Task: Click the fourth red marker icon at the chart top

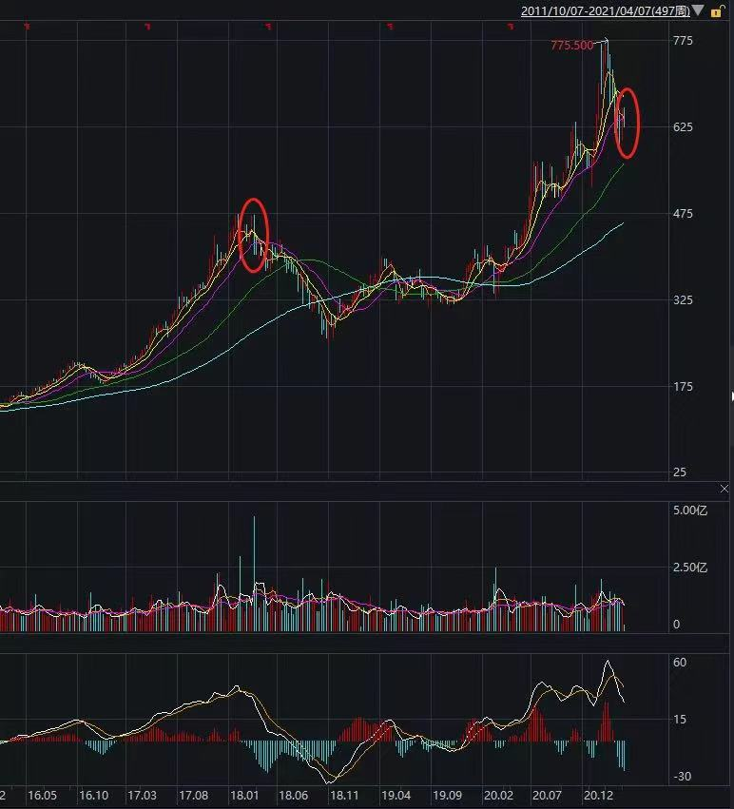Action: pyautogui.click(x=390, y=26)
